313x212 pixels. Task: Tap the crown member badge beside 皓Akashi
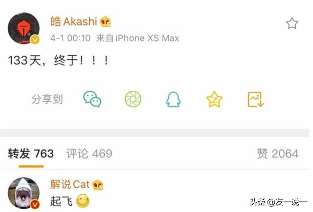pos(105,21)
